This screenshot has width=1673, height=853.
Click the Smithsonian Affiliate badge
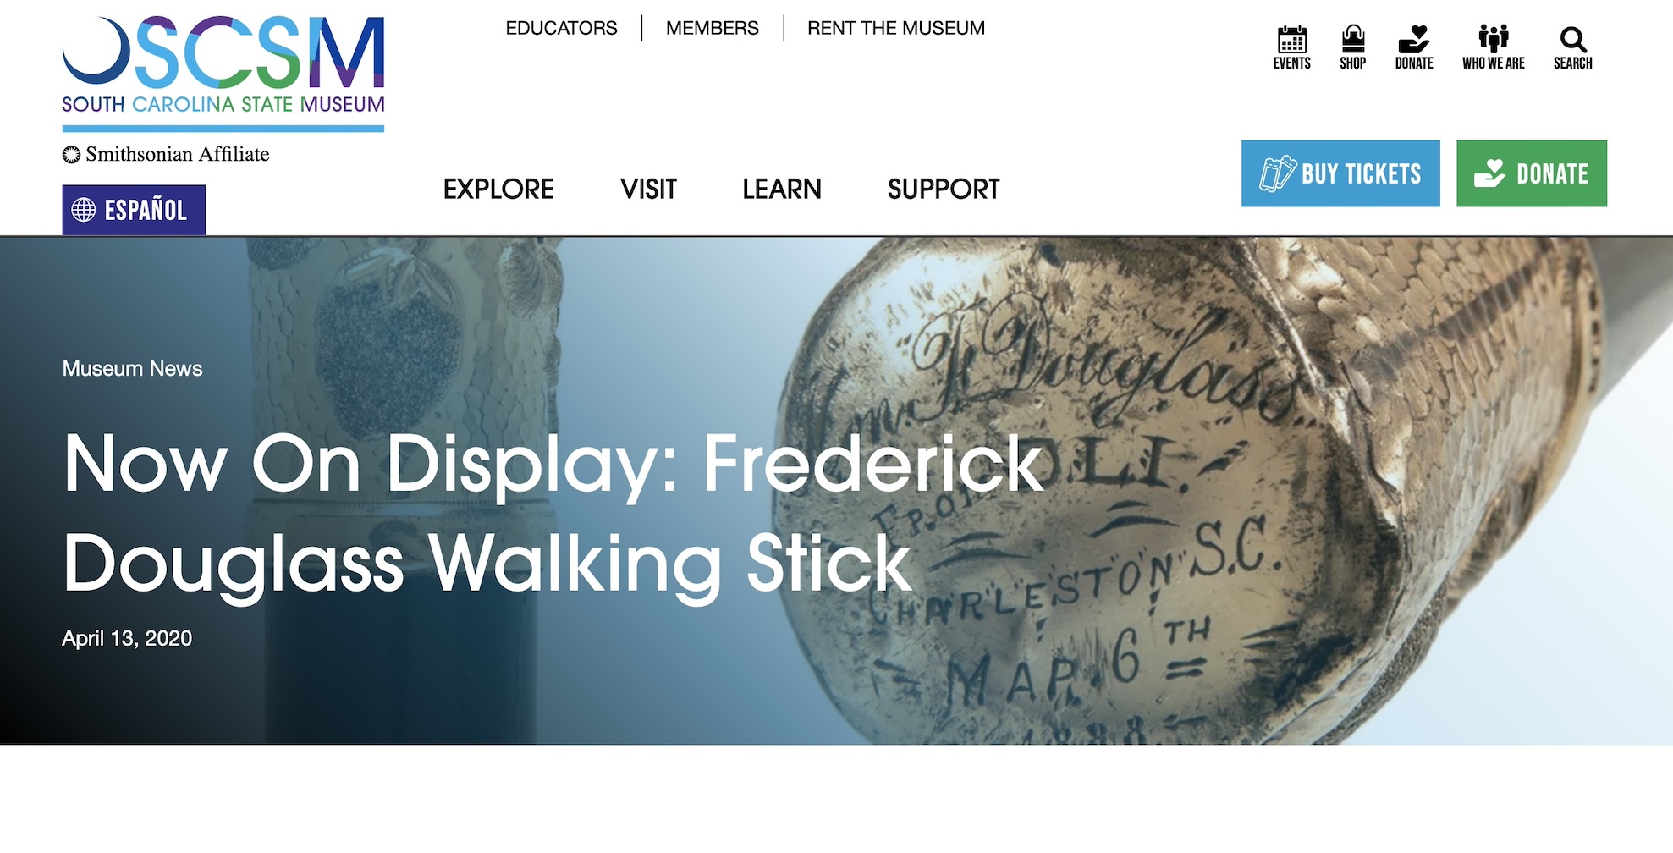tap(166, 154)
